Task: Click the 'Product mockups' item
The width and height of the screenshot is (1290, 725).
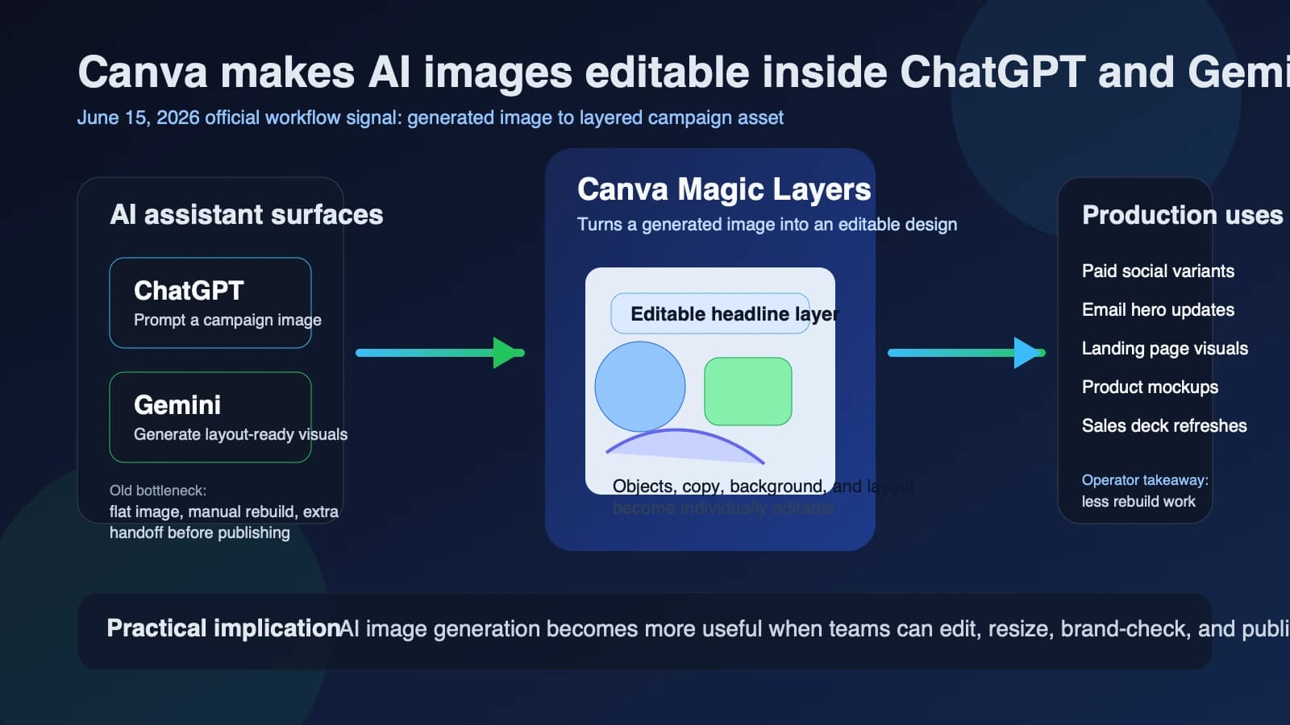Action: pyautogui.click(x=1150, y=387)
